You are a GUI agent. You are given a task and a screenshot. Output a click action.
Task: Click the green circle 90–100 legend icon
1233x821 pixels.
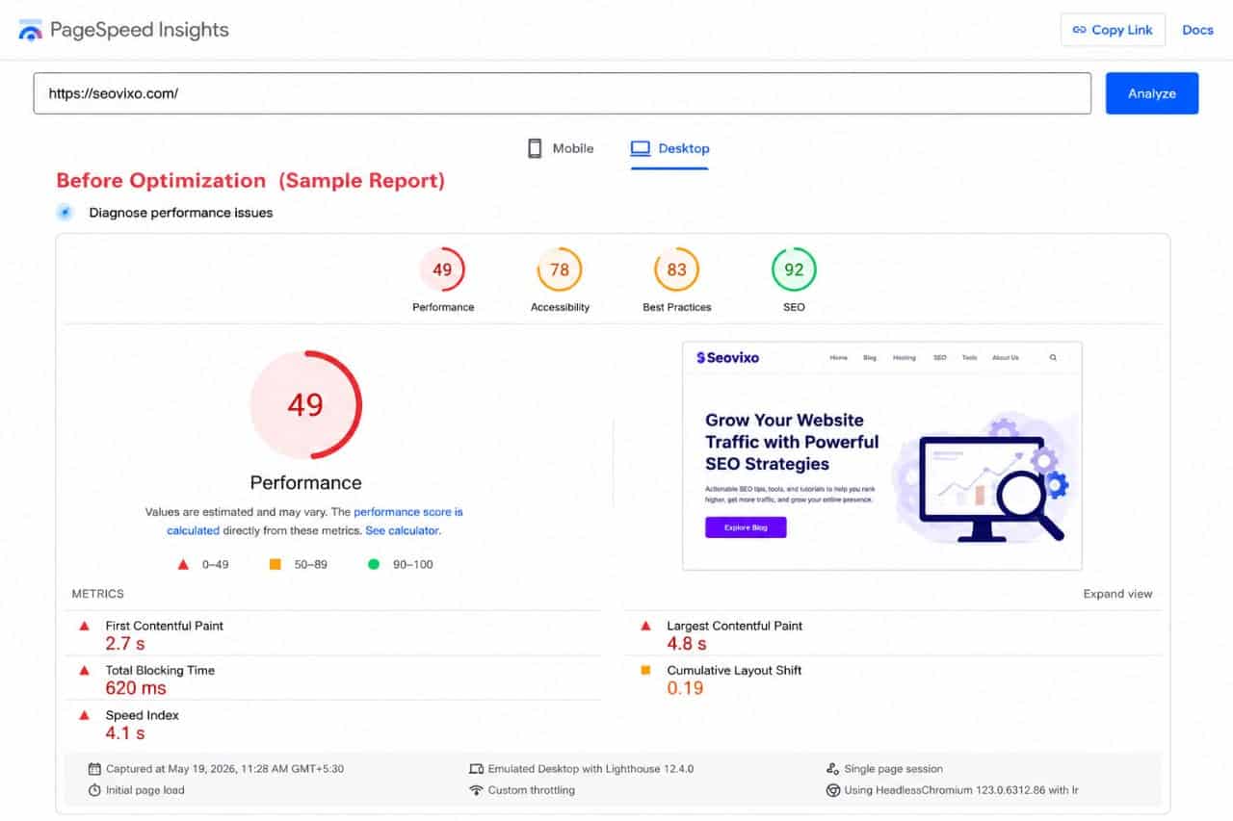[374, 564]
